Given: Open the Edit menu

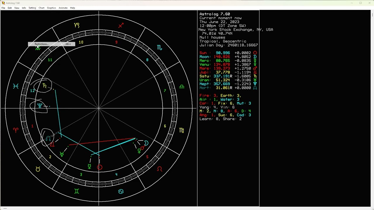Looking at the screenshot, I should coord(10,8).
